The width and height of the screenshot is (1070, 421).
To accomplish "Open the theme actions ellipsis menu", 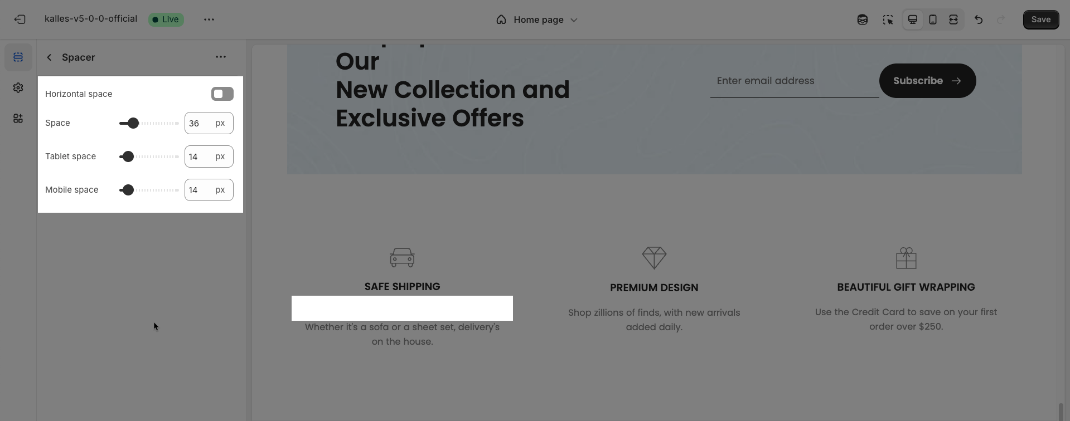I will coord(209,19).
